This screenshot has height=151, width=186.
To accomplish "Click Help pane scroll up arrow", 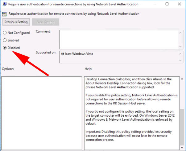I will [x=182, y=79].
